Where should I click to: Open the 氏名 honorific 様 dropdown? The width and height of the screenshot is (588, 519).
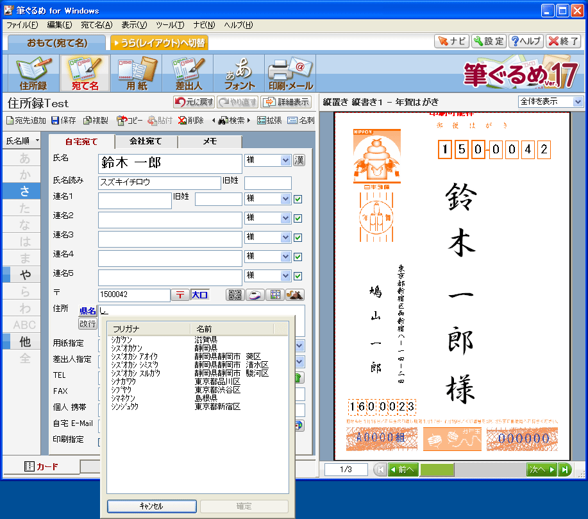point(286,160)
